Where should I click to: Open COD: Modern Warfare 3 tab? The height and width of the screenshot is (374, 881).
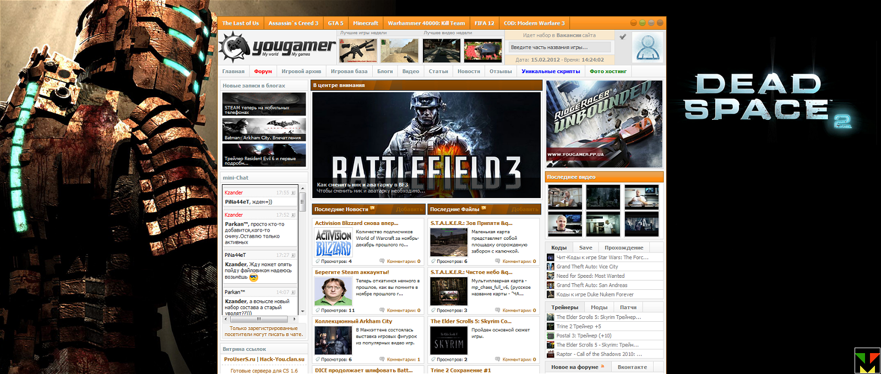534,23
